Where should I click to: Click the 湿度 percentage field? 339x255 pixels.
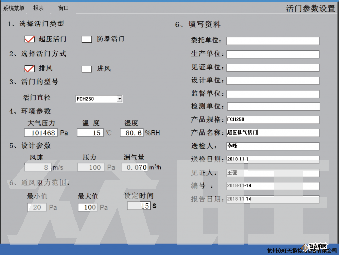click(x=131, y=133)
